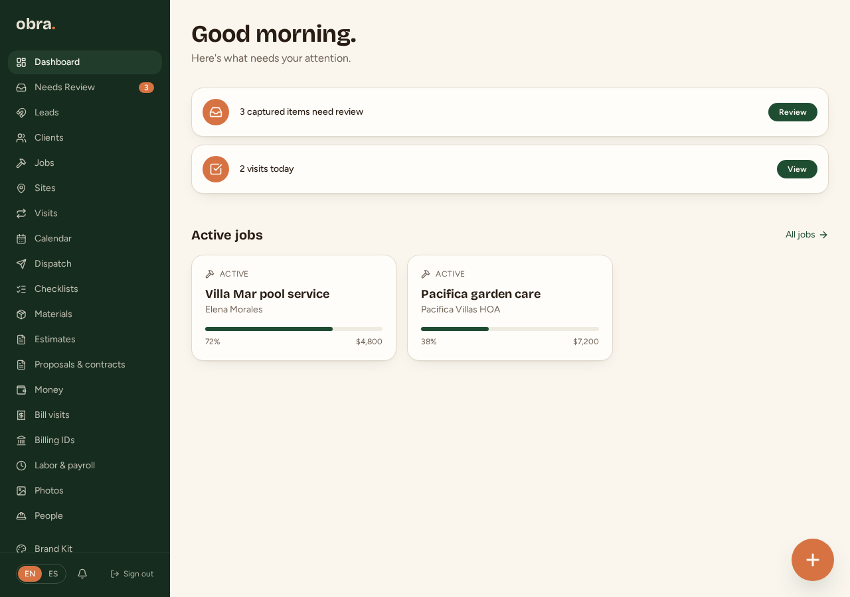Open the Needs Review menu item
Viewport: 850px width, 597px height.
coord(85,88)
